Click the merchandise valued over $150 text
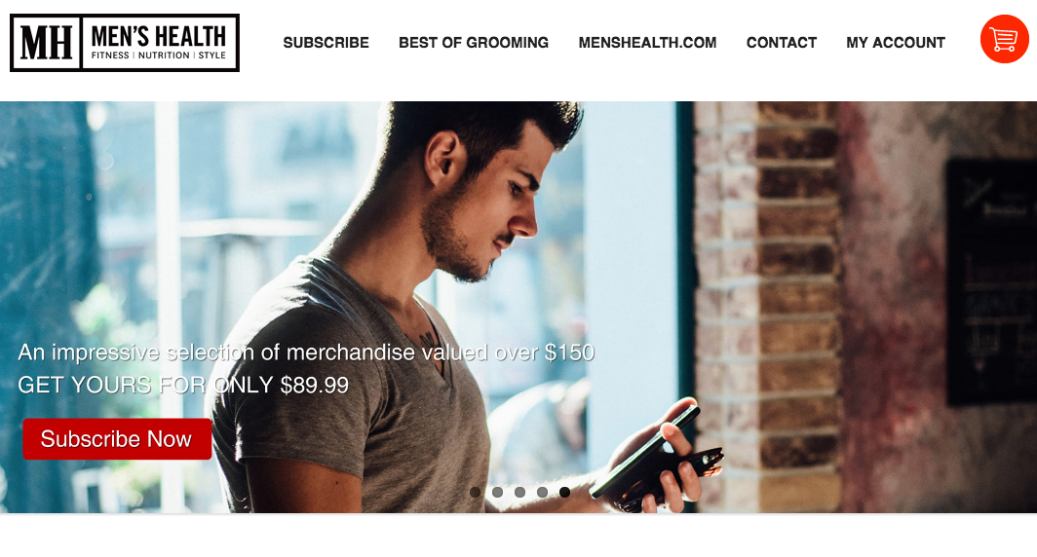Screen dimensions: 1037x557 (x=306, y=353)
